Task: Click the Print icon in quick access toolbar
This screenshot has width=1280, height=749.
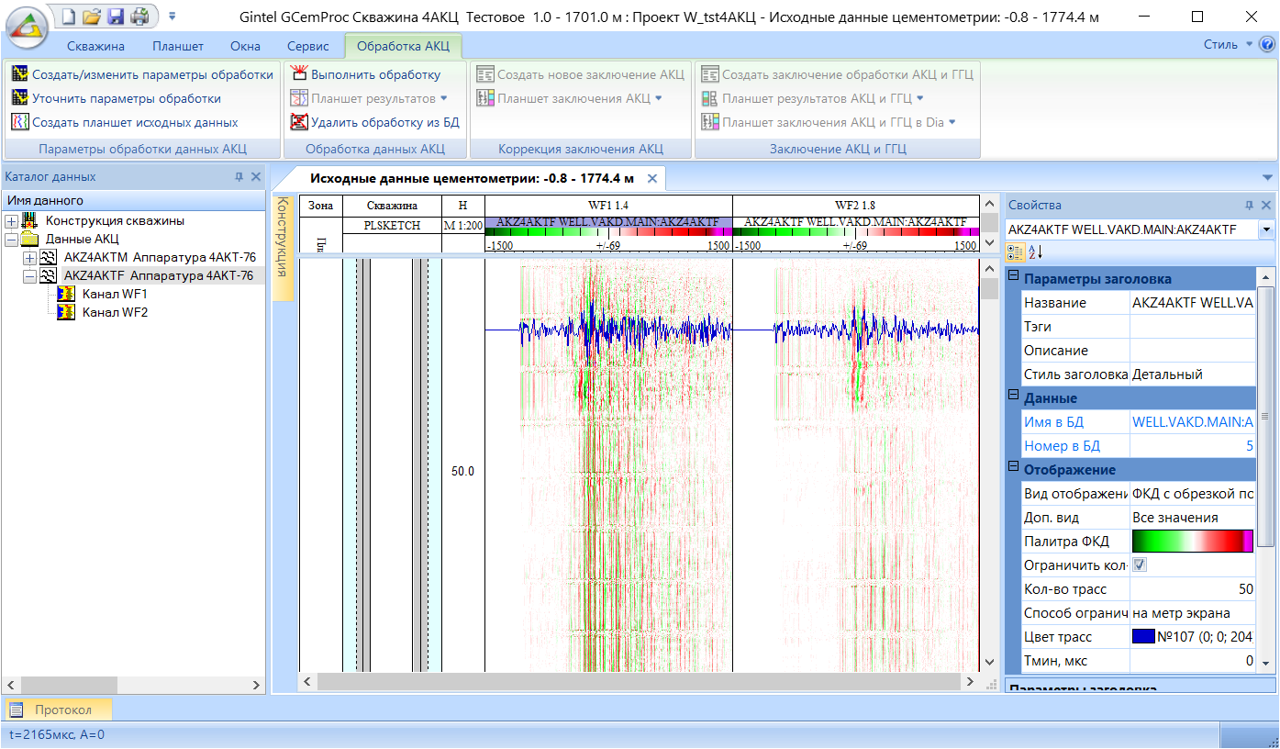Action: point(139,17)
